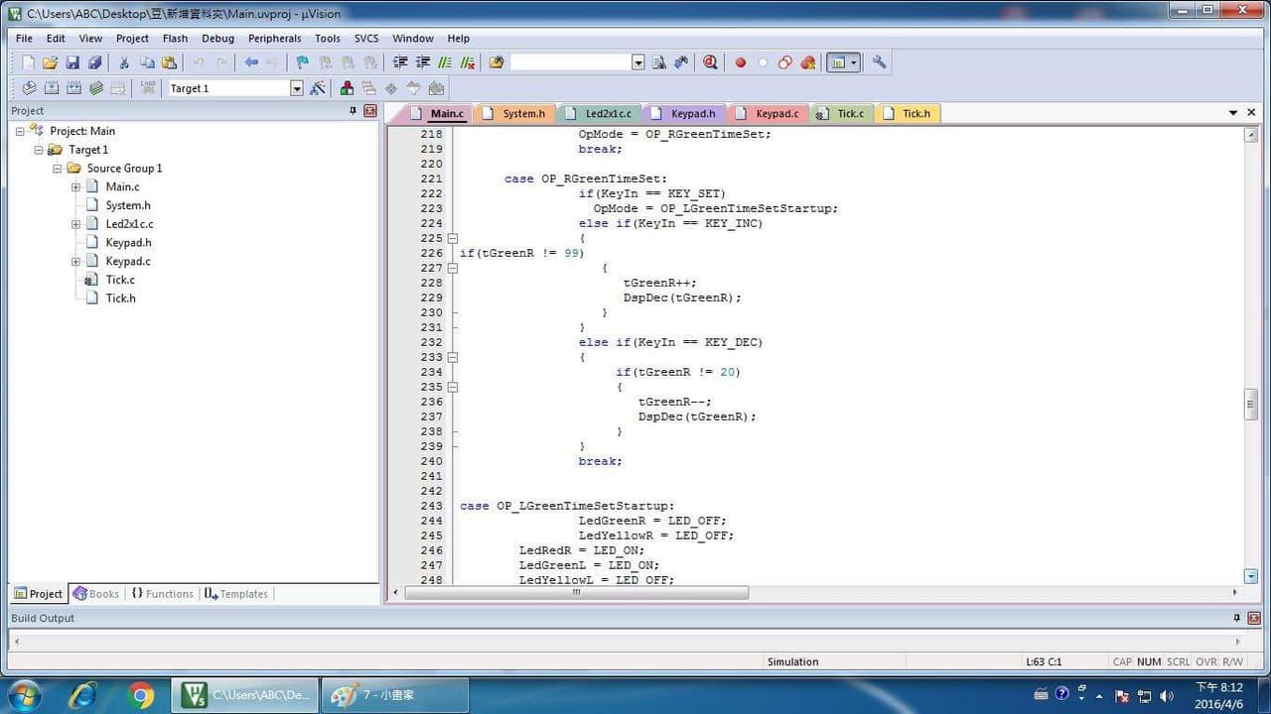Start the debug session icon
This screenshot has height=714, width=1271.
710,62
